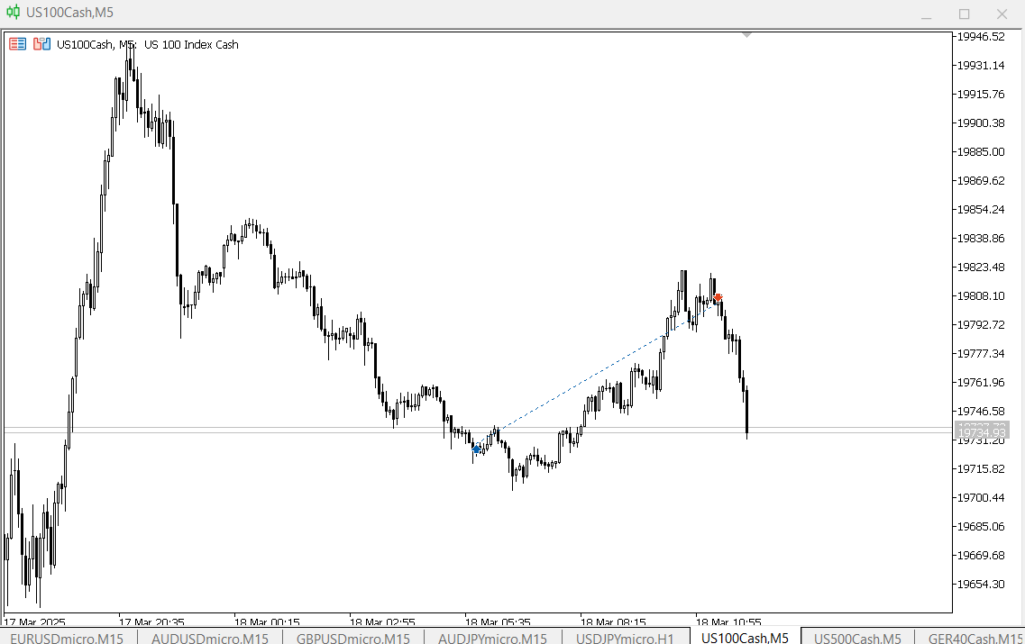Click the US 100 Index Cash chart label
This screenshot has width=1025, height=644.
click(x=191, y=44)
